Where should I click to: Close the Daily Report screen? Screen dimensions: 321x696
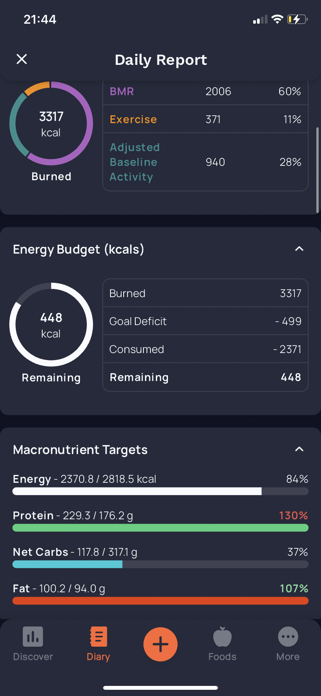pyautogui.click(x=22, y=59)
